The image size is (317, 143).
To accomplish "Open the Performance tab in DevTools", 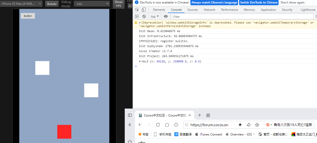I will (229, 10).
